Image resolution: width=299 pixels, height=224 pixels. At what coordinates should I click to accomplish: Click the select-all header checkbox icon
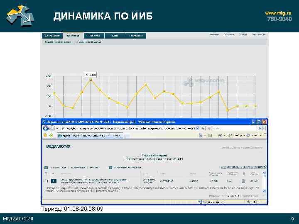point(46,173)
